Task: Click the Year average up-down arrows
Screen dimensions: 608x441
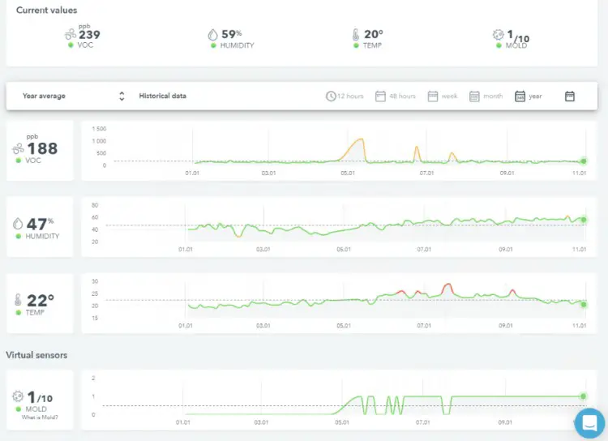Action: pos(122,96)
